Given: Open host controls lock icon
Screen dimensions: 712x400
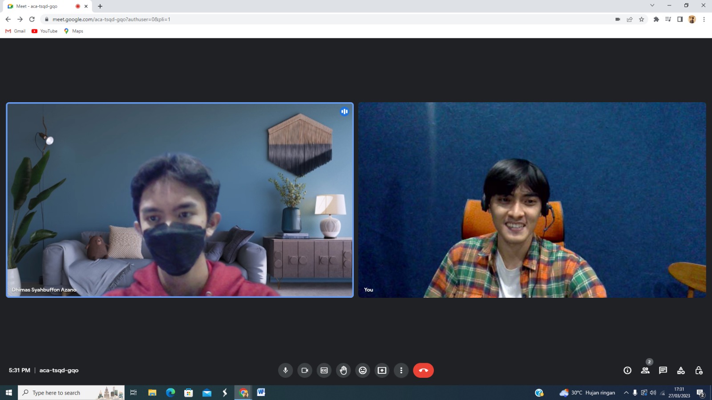Looking at the screenshot, I should tap(699, 370).
